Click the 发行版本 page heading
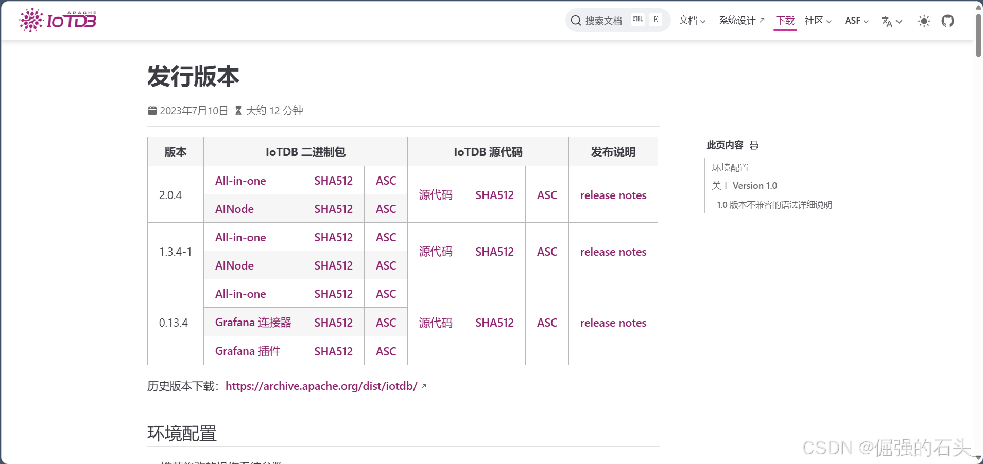 pyautogui.click(x=193, y=76)
